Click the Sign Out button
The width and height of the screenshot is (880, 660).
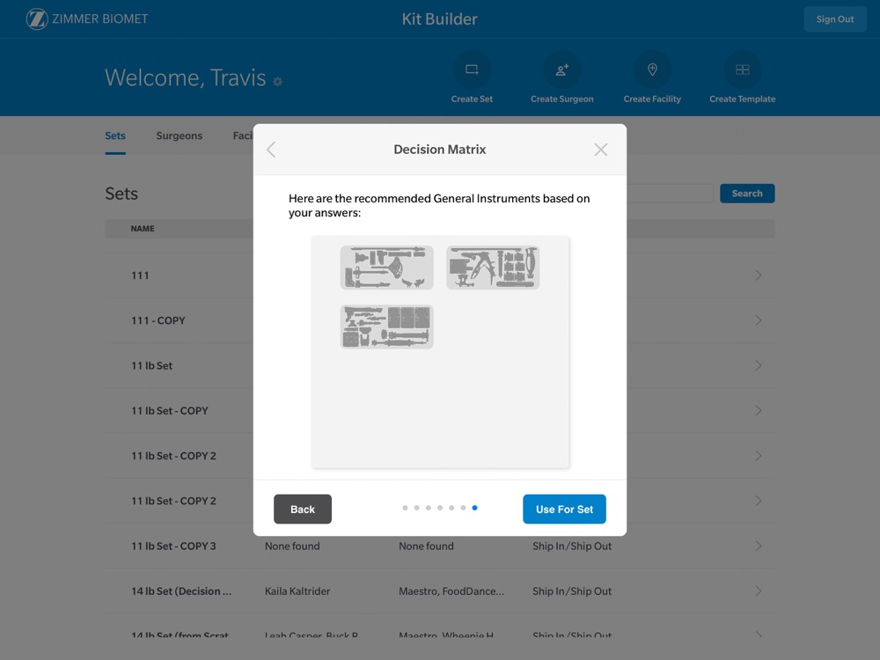834,19
